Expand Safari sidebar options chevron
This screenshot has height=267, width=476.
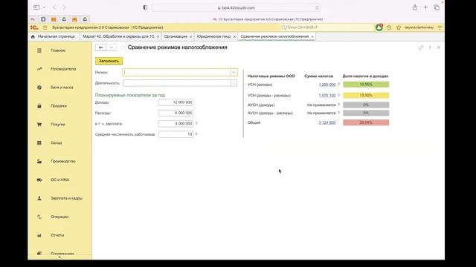(45, 7)
